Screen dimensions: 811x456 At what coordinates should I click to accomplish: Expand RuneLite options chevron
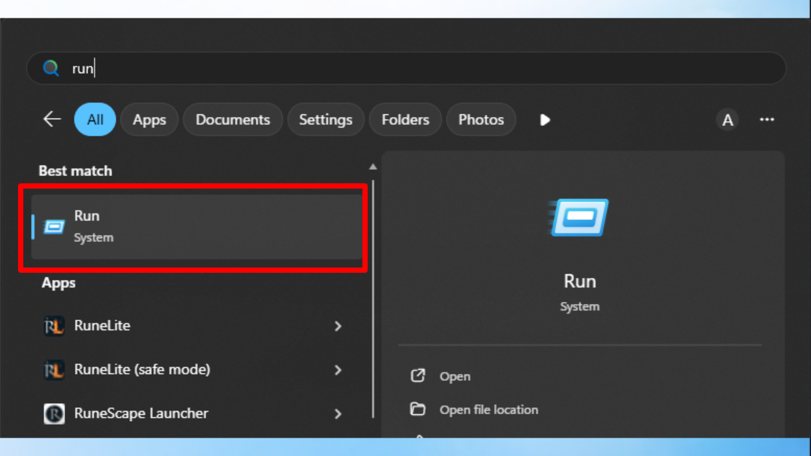coord(337,326)
